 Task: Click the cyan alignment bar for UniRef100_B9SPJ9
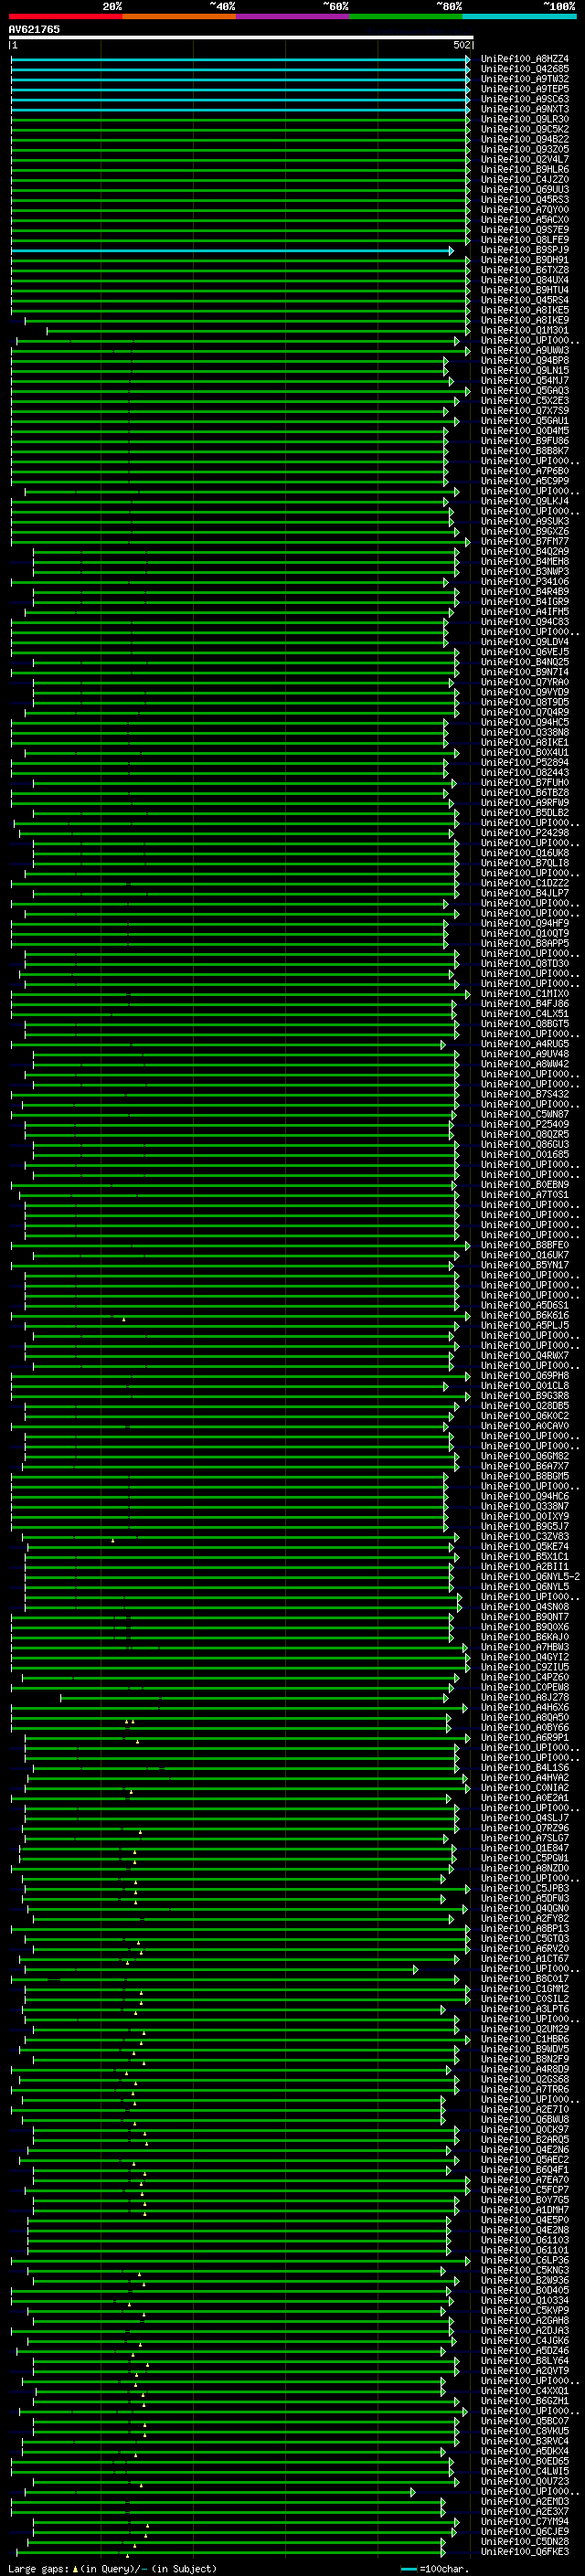232,250
